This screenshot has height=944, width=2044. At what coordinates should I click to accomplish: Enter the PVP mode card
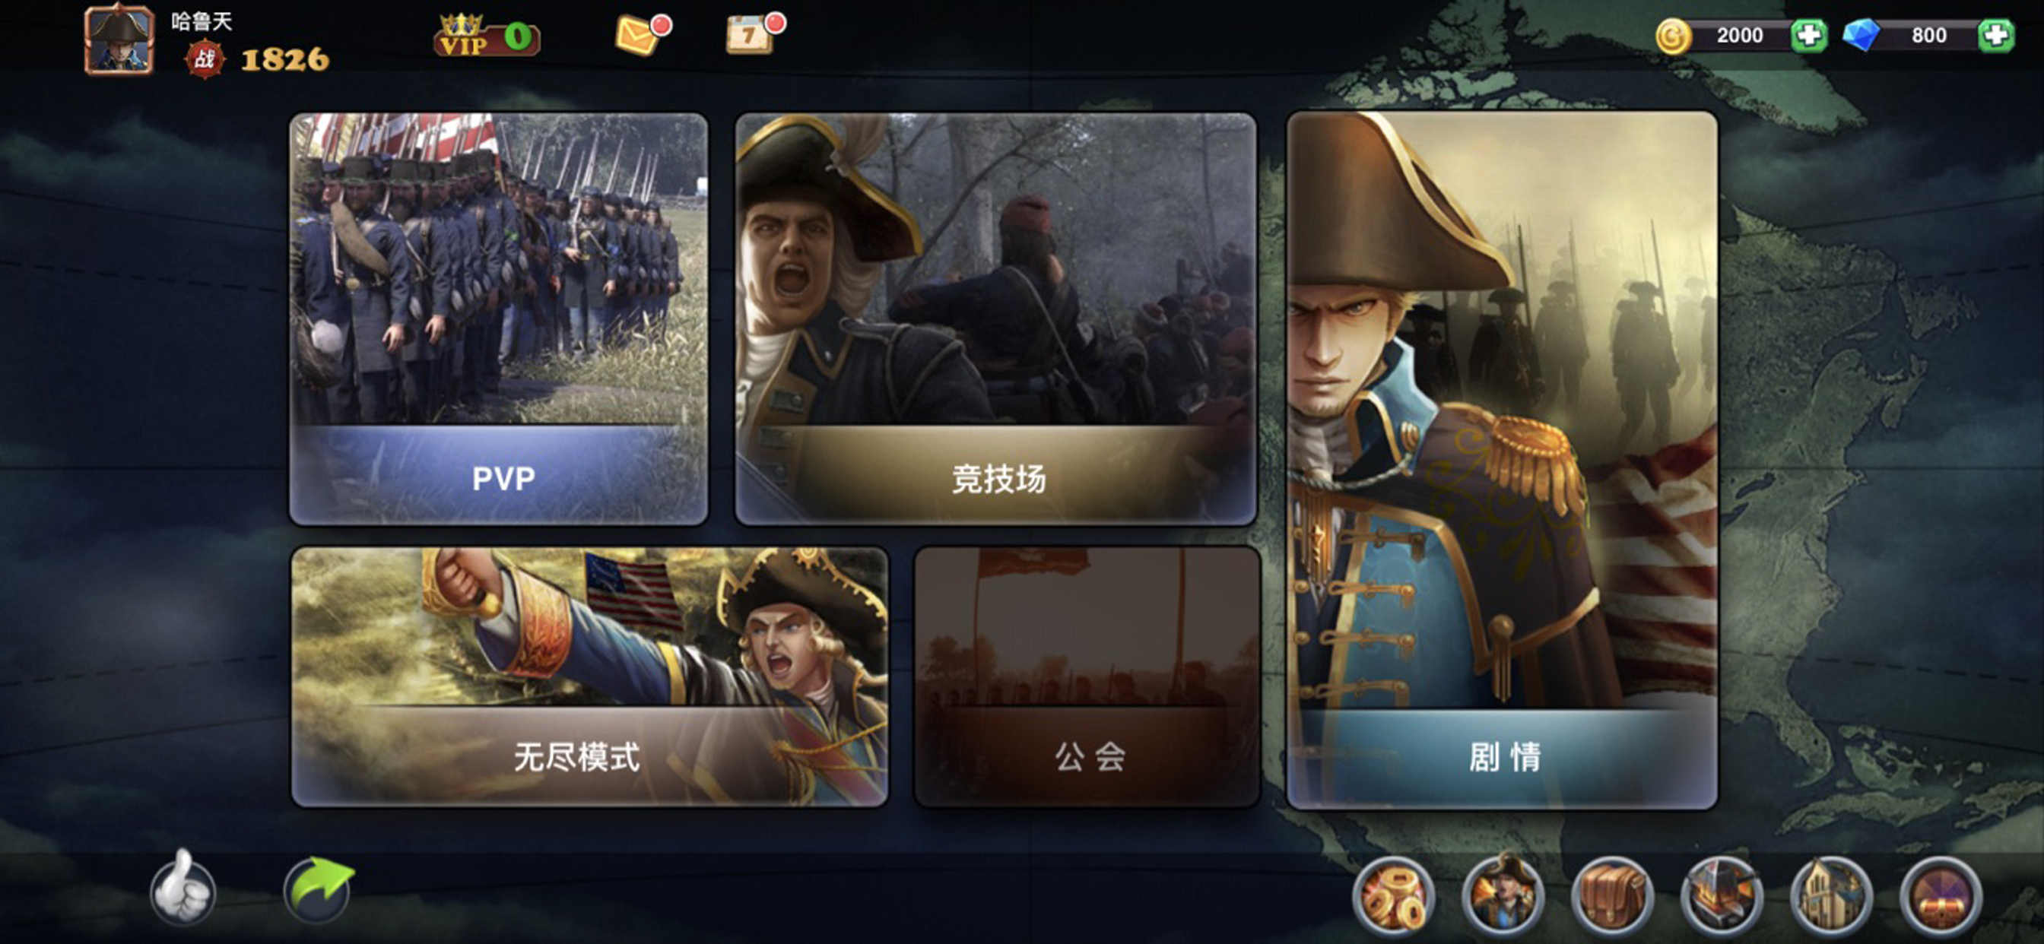[x=498, y=319]
